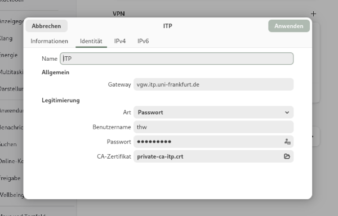
Task: Cancel the dialog with Abbrechen
Action: [46, 26]
